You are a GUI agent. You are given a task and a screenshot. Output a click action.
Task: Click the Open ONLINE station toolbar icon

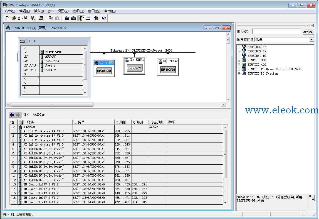coord(20,18)
